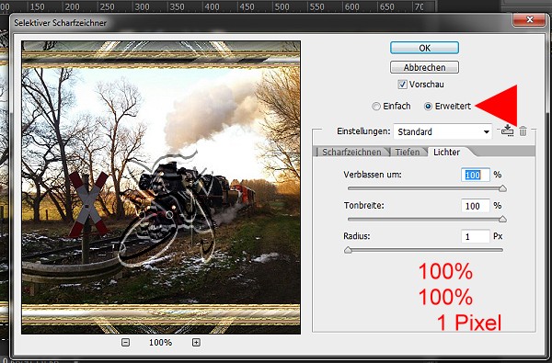Zoom out preview with minus icon

point(125,342)
